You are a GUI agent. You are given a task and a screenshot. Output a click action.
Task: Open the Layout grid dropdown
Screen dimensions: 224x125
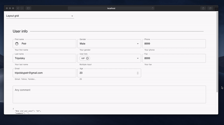pyautogui.click(x=40, y=16)
